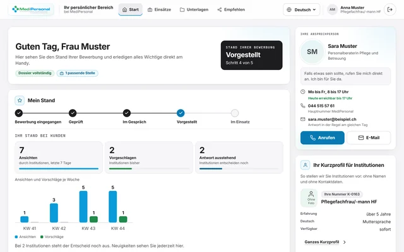Click the KW 44 green bar
The image size is (404, 252).
tap(123, 219)
